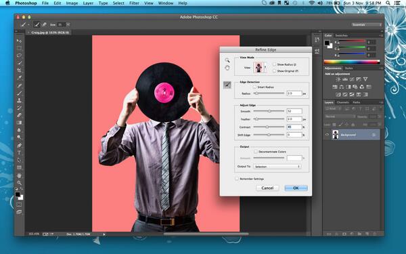Image resolution: width=406 pixels, height=254 pixels.
Task: Hide the Background layer eye icon
Action: click(x=327, y=135)
